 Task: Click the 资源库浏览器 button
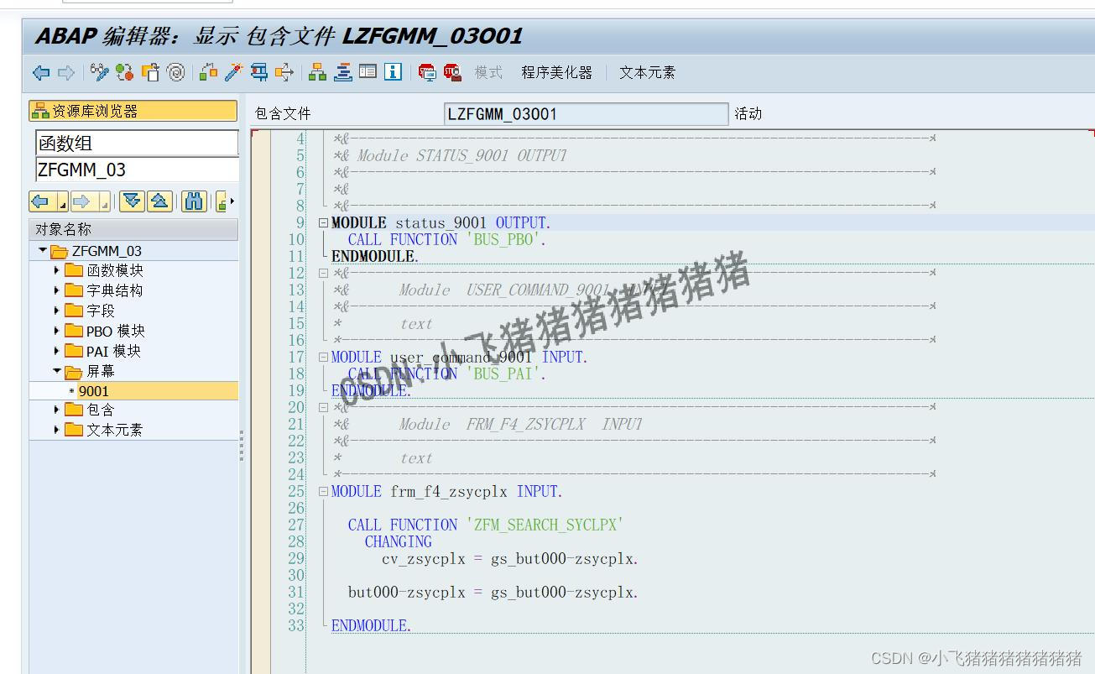pyautogui.click(x=133, y=111)
